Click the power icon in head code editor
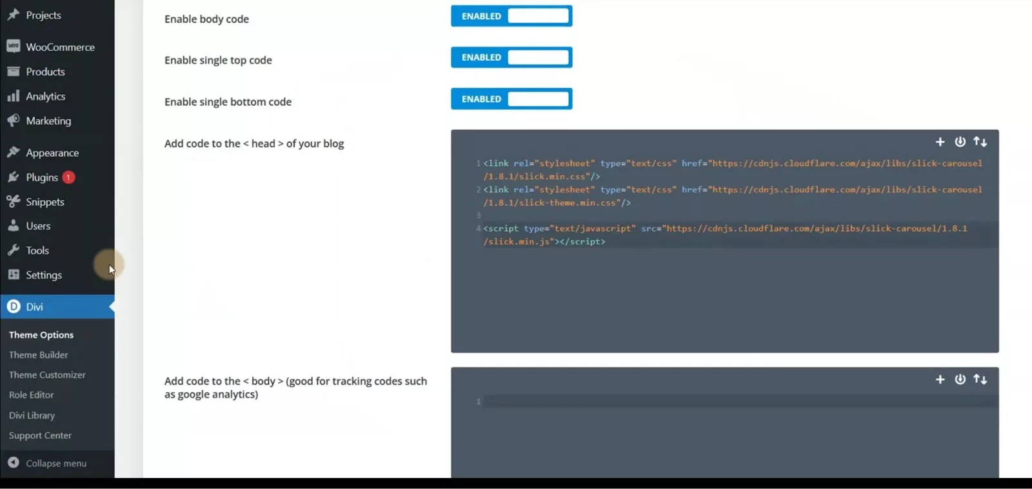Screen dimensions: 1032x489 point(960,142)
